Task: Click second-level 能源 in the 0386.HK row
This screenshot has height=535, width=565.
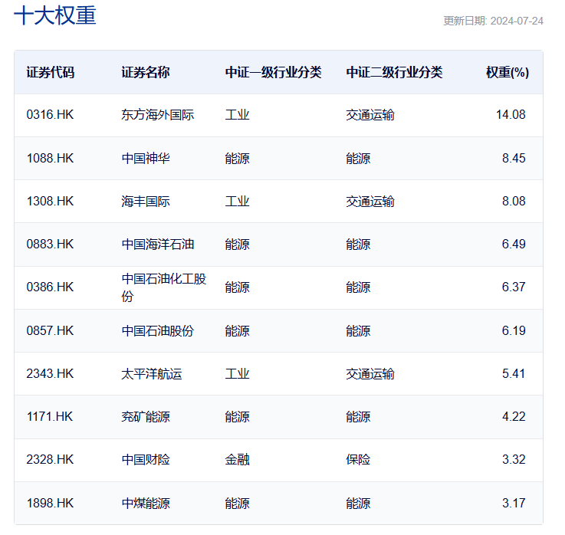Action: pos(358,287)
